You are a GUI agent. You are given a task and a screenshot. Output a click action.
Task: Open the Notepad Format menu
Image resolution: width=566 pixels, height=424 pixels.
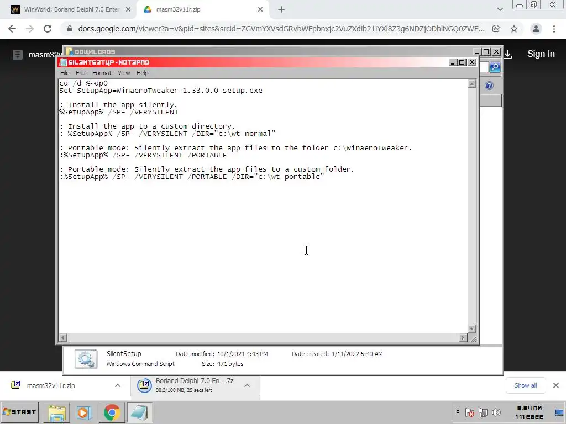(x=102, y=73)
